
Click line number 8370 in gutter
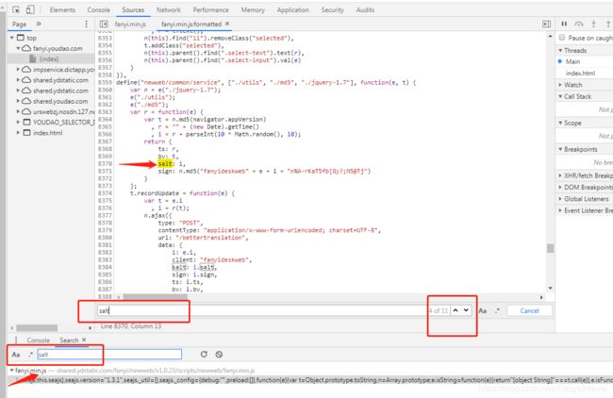click(x=105, y=164)
